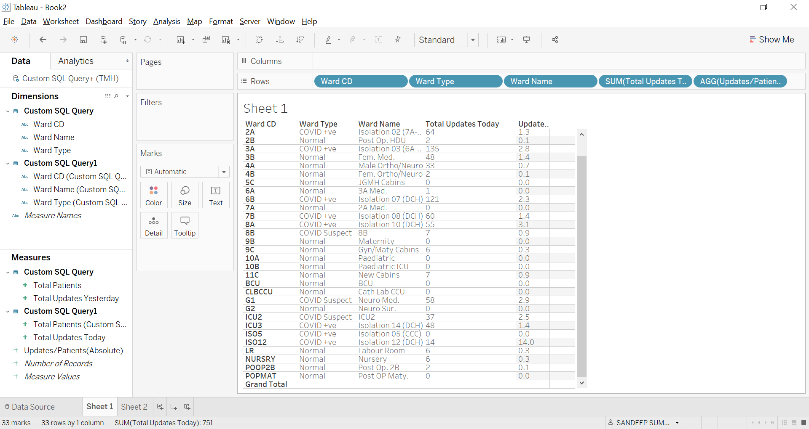The image size is (809, 429).
Task: Click the Duplicate worksheet icon
Action: (206, 40)
